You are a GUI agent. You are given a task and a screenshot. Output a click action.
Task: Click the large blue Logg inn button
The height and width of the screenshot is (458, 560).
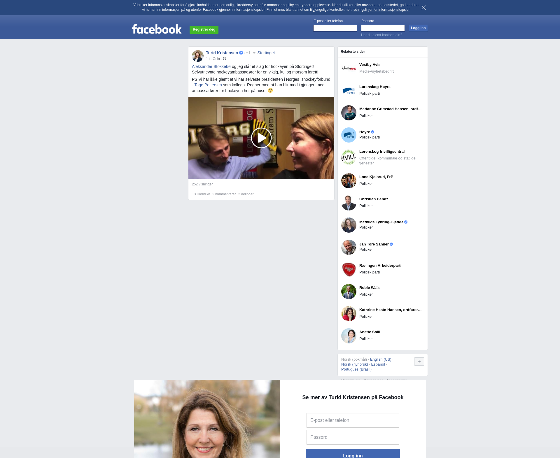353,454
